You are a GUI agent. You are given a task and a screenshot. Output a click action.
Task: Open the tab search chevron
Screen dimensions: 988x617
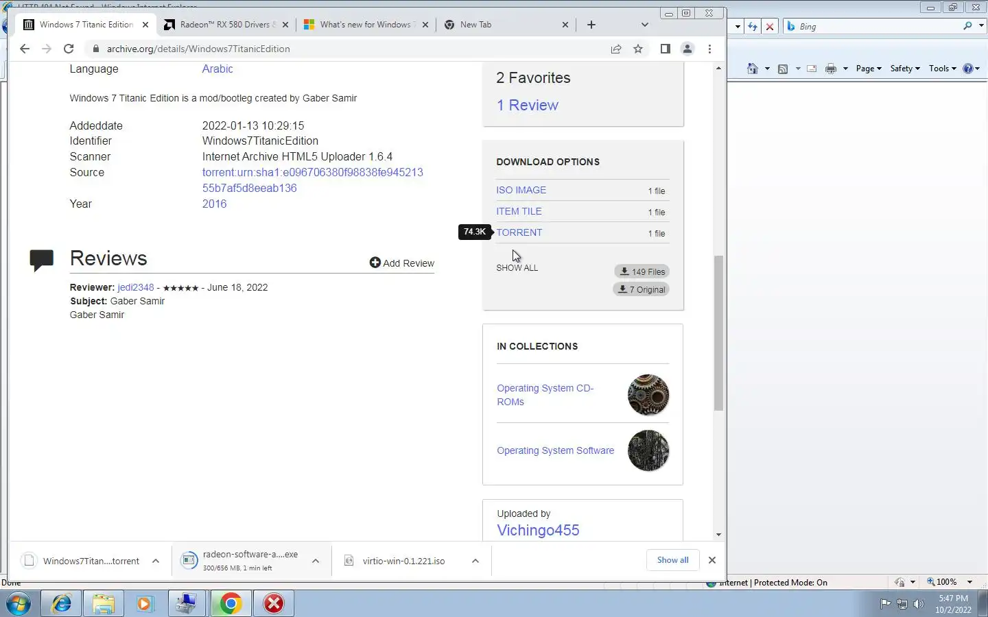click(x=644, y=25)
